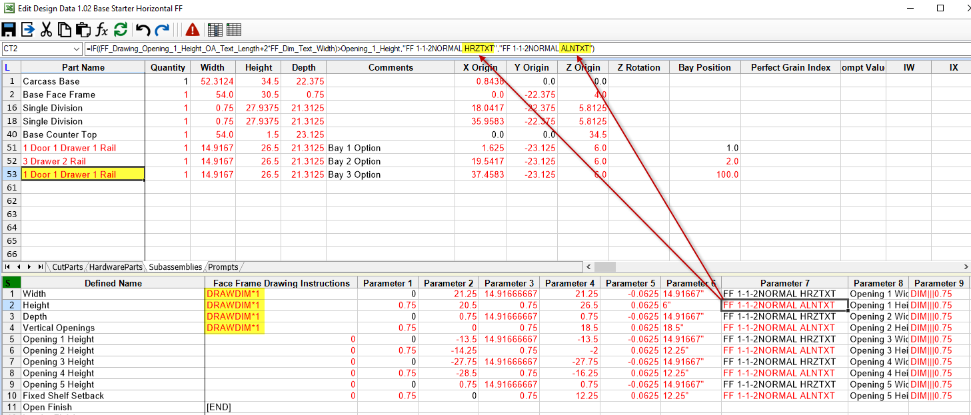Select row header 40
Viewport: 971px width, 415px height.
11,135
